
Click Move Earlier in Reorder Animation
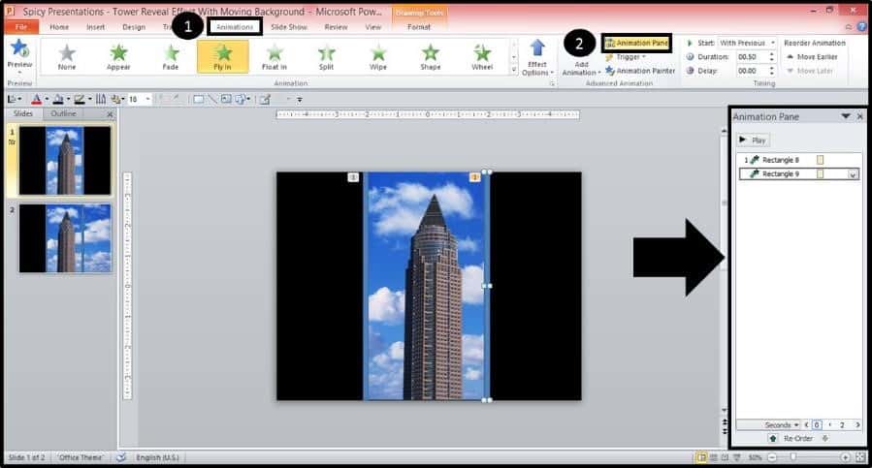click(812, 57)
